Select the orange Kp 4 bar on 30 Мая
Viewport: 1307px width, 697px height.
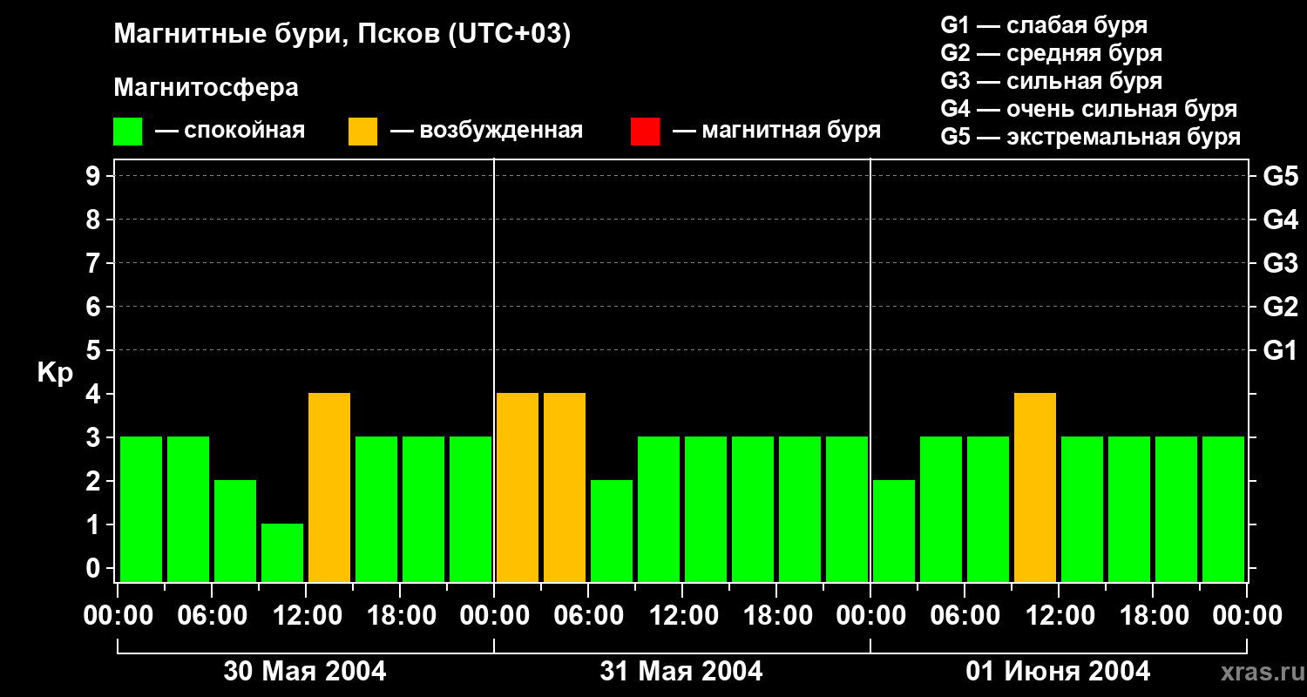coord(329,487)
